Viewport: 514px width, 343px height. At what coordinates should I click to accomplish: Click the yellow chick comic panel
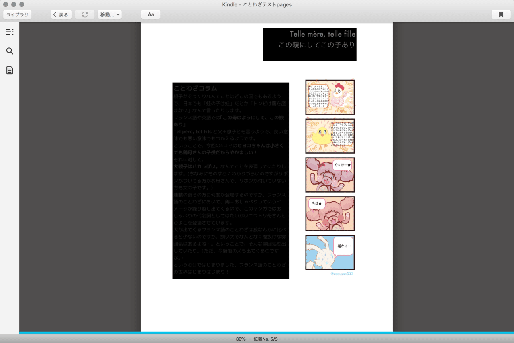330,136
